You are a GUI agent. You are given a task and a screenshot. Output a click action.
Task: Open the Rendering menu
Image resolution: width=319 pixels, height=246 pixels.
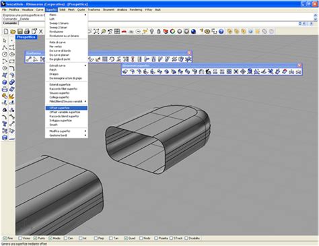click(x=136, y=10)
